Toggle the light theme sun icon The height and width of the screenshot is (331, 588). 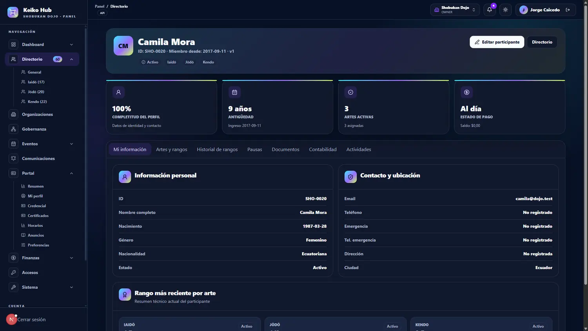pos(505,10)
